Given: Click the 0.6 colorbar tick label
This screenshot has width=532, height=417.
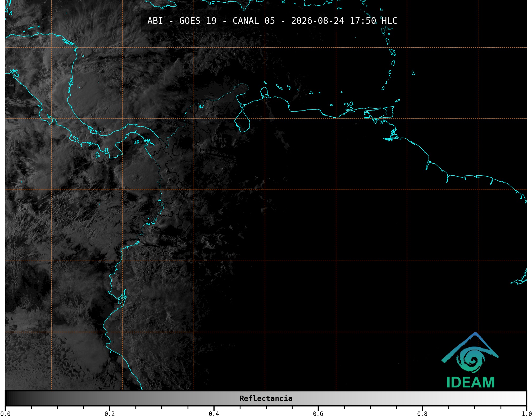Looking at the screenshot, I should tap(318, 414).
